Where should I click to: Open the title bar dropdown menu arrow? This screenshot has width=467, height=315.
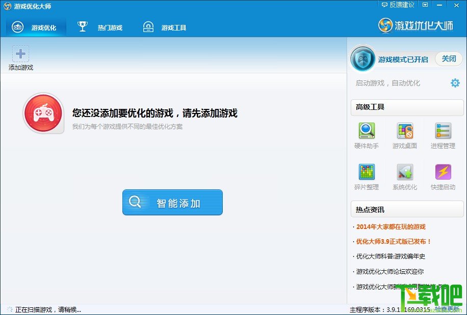pos(425,5)
